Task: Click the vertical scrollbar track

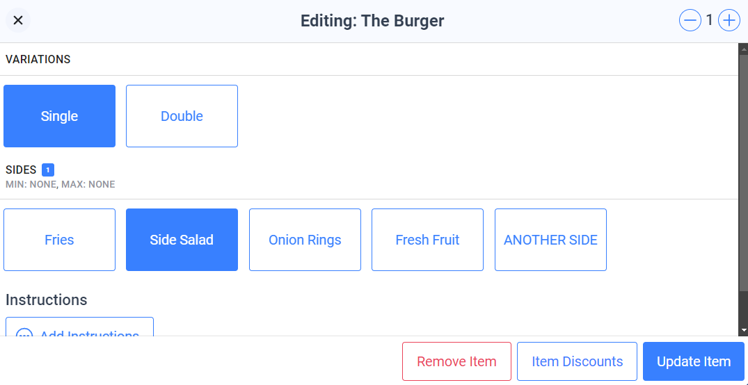Action: pyautogui.click(x=743, y=189)
